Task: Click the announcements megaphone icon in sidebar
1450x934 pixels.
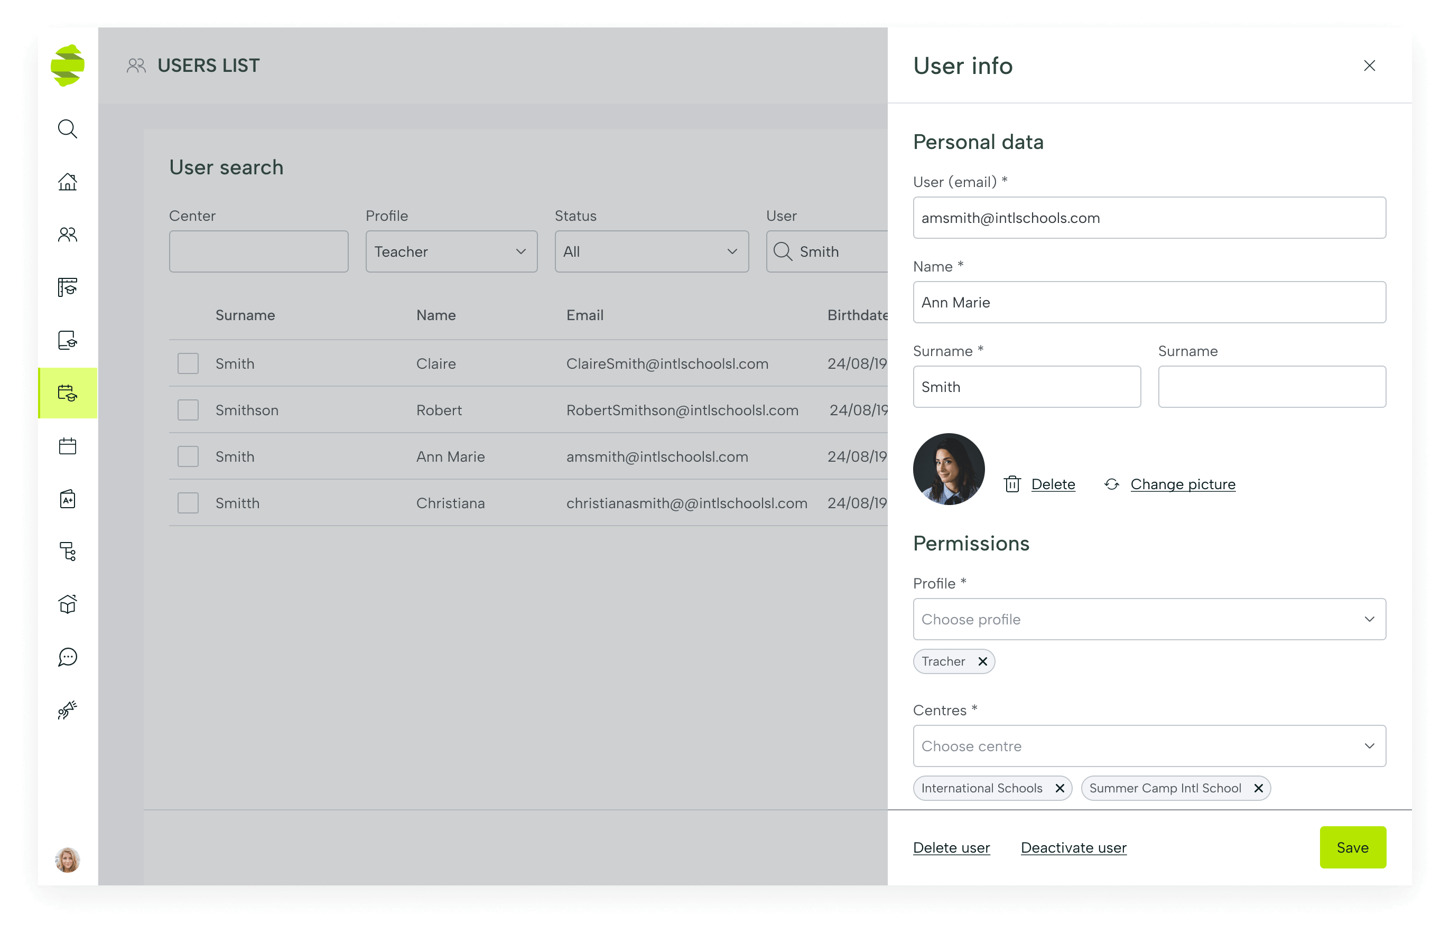Action: coord(67,709)
